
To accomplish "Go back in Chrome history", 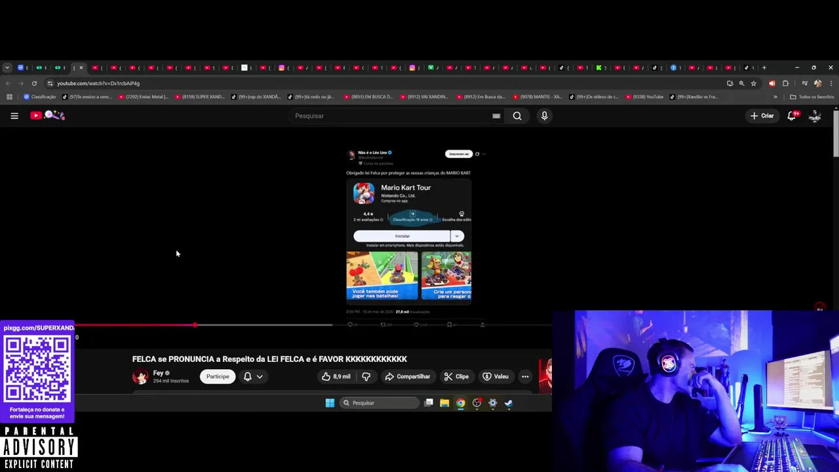I will 8,83.
